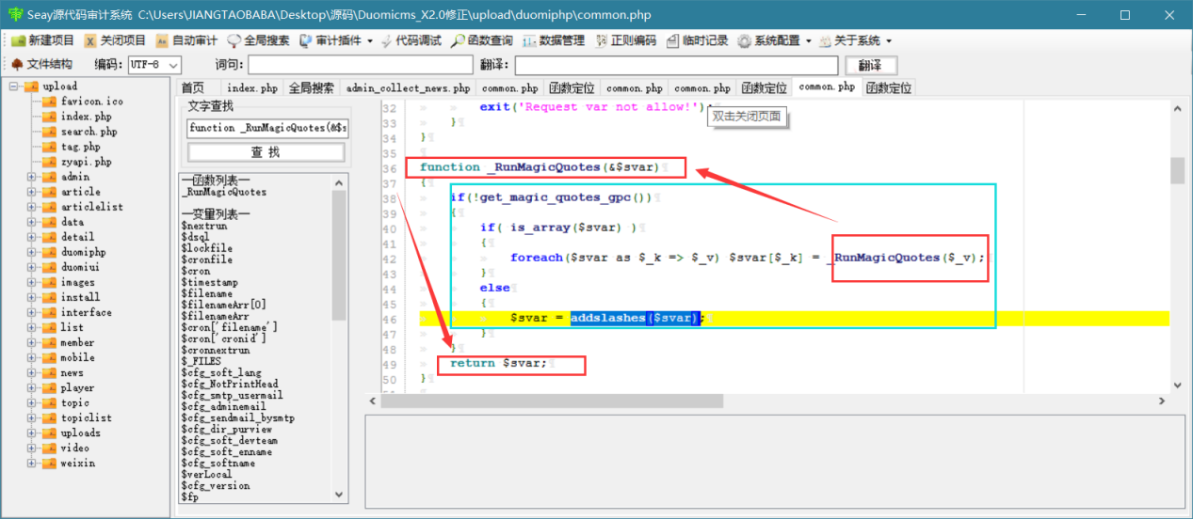Select the player folder in tree
1193x519 pixels.
(x=78, y=387)
